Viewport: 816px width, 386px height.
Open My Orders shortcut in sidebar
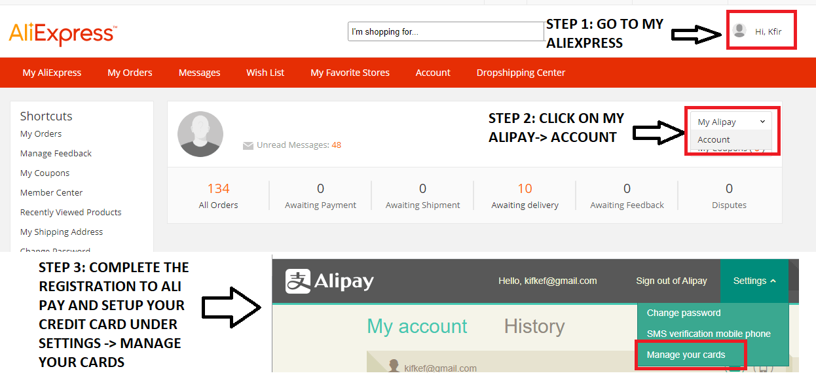(41, 133)
